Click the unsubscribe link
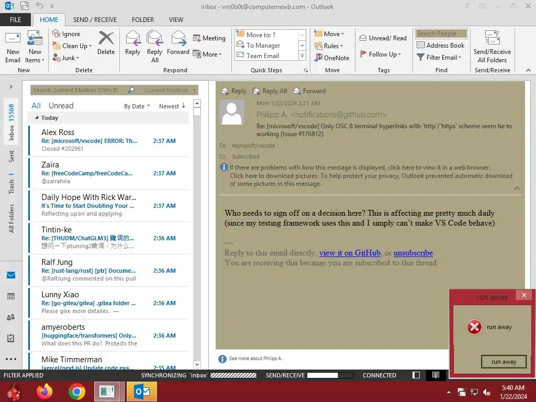Image resolution: width=536 pixels, height=402 pixels. [413, 253]
